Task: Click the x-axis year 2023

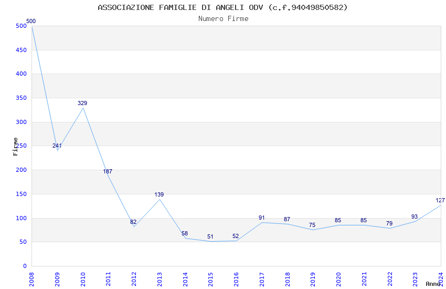Action: 416,279
